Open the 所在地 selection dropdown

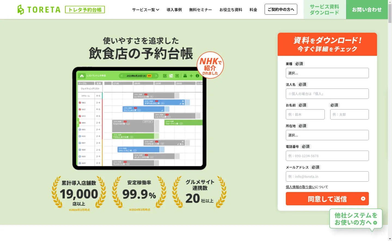(x=327, y=135)
